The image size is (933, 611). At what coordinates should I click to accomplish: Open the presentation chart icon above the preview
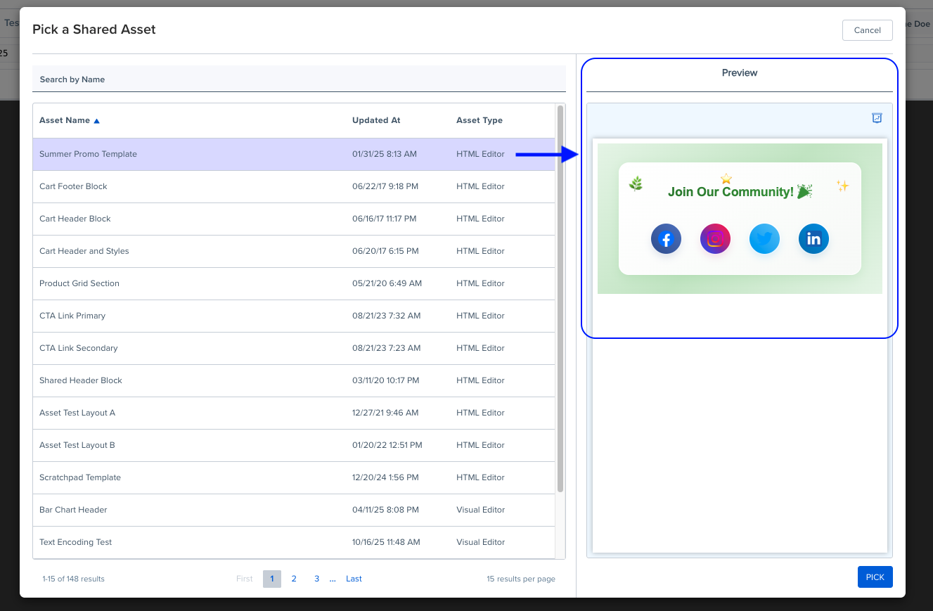pyautogui.click(x=876, y=118)
